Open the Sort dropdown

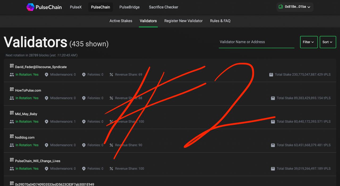[x=328, y=42]
